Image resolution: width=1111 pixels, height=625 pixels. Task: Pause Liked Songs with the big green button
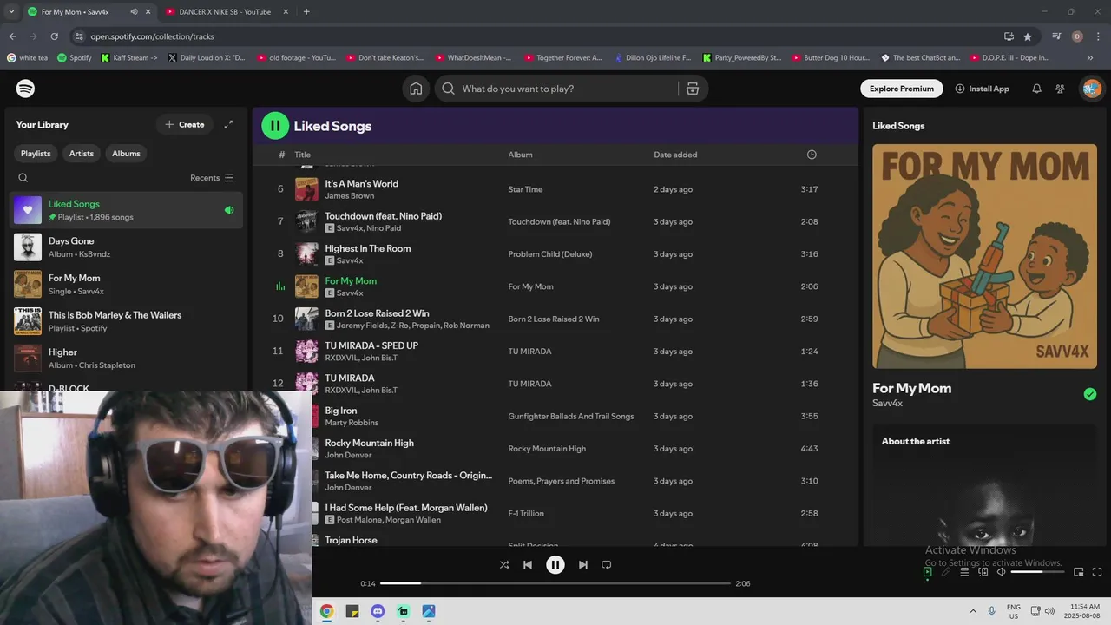click(x=275, y=126)
